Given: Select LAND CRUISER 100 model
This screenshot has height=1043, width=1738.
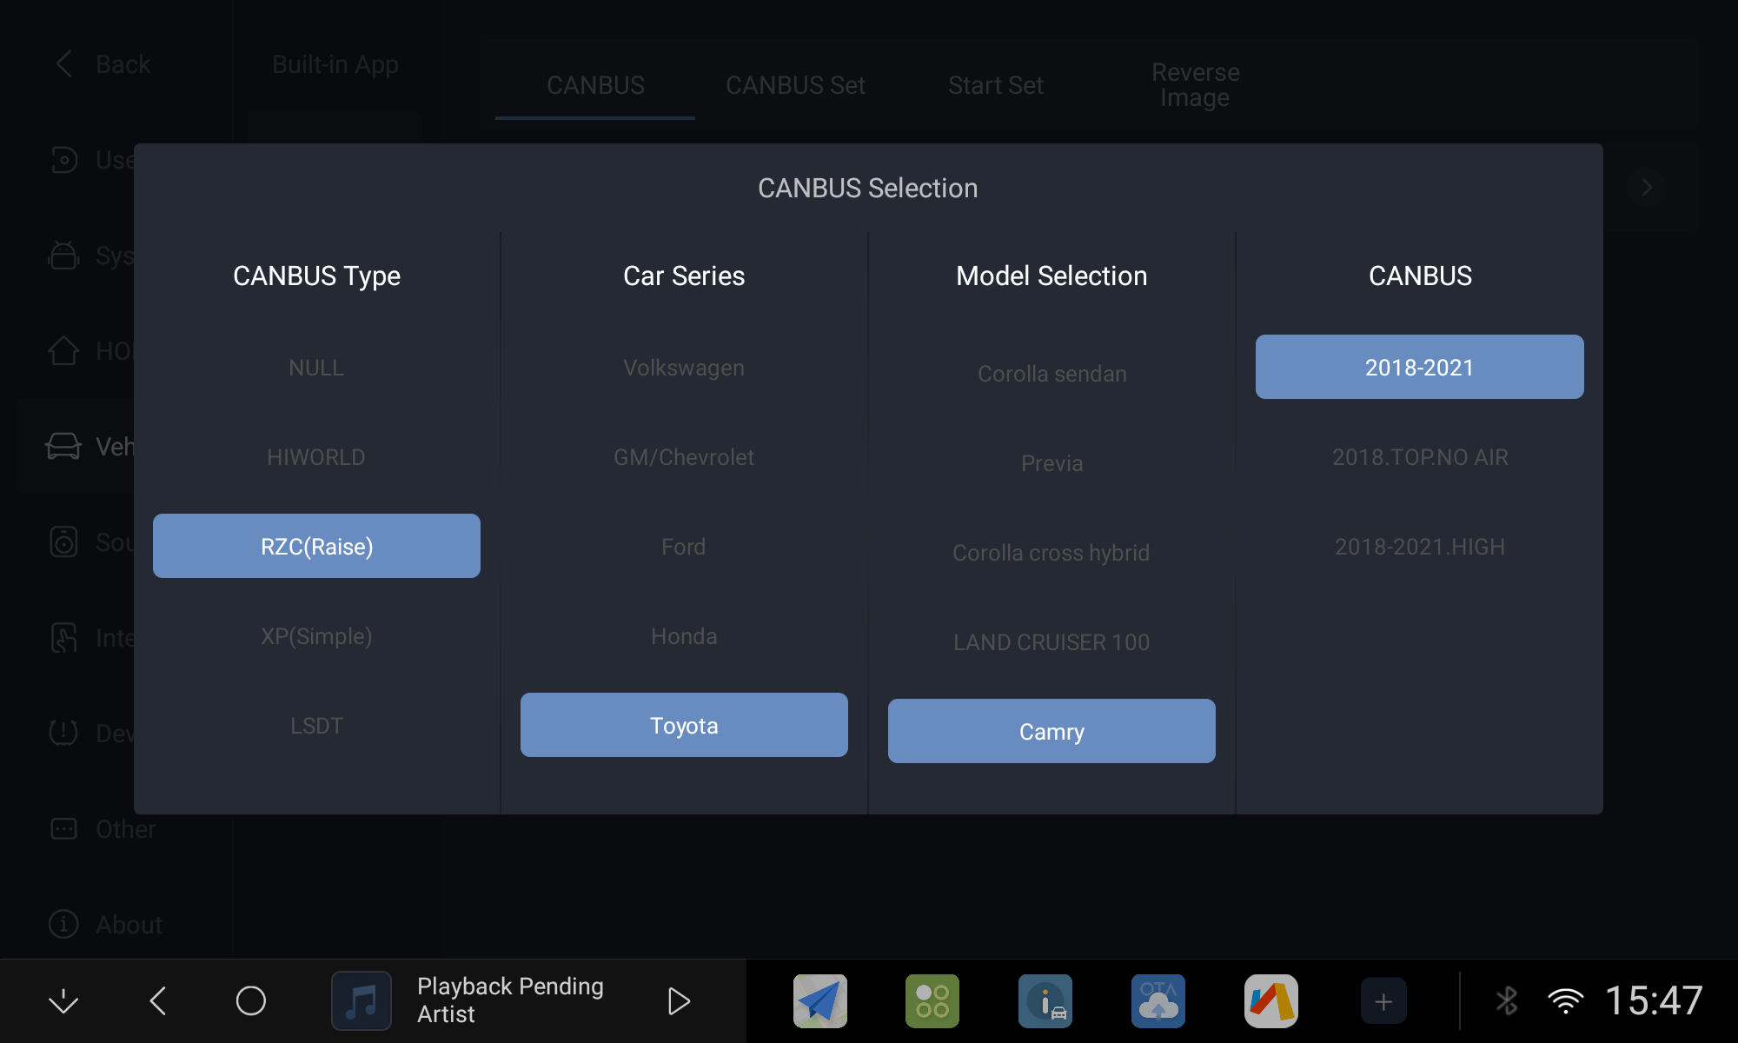Looking at the screenshot, I should 1051,642.
